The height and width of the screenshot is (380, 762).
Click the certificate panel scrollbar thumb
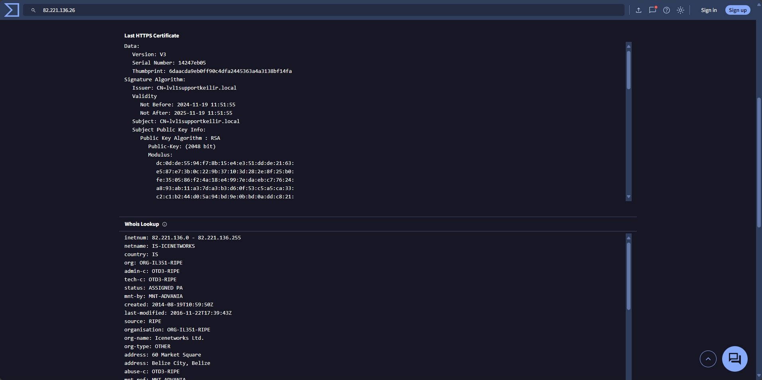(x=628, y=70)
